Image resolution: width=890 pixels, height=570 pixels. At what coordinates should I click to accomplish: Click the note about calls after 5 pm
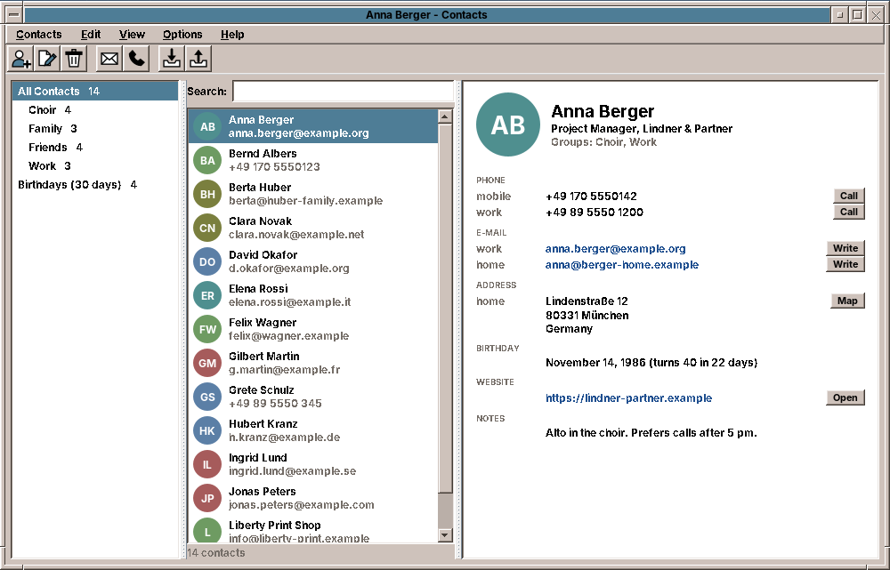point(651,433)
